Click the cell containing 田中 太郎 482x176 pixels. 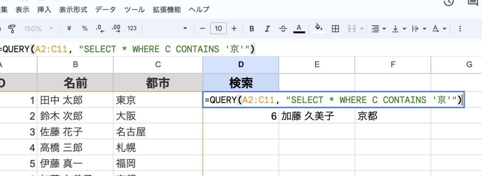(x=75, y=100)
